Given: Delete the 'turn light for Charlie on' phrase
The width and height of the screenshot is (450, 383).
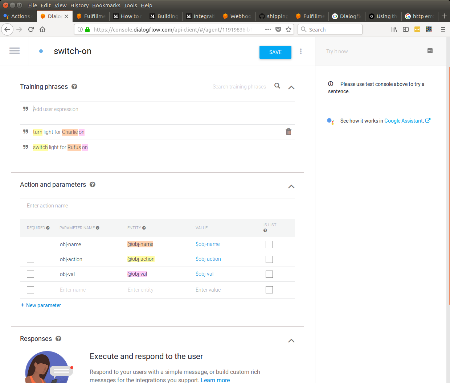Looking at the screenshot, I should [x=289, y=132].
